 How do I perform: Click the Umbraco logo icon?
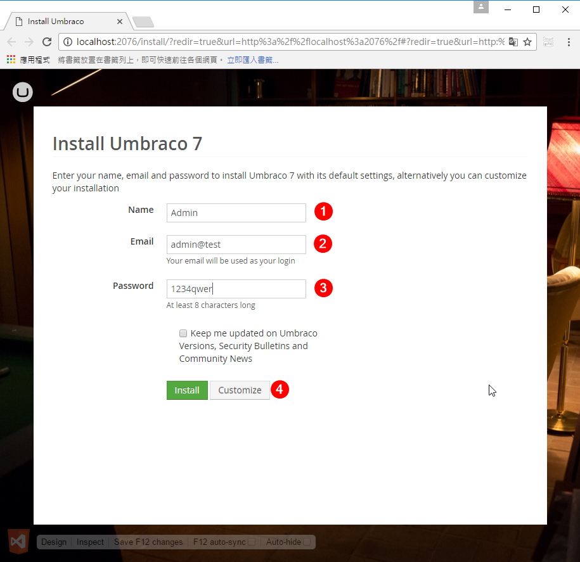point(23,92)
